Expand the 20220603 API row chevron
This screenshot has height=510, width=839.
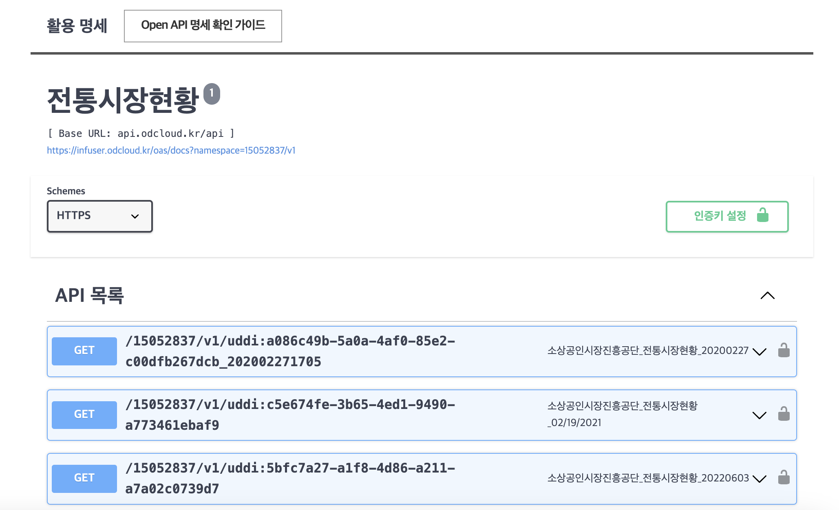click(760, 479)
